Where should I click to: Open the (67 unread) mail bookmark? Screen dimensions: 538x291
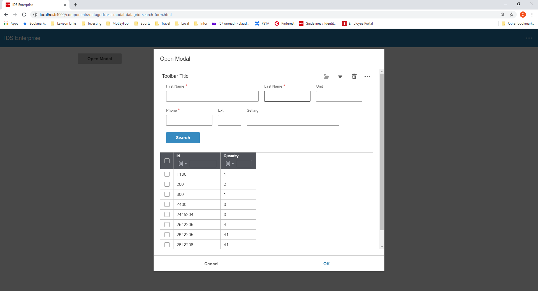tap(231, 24)
